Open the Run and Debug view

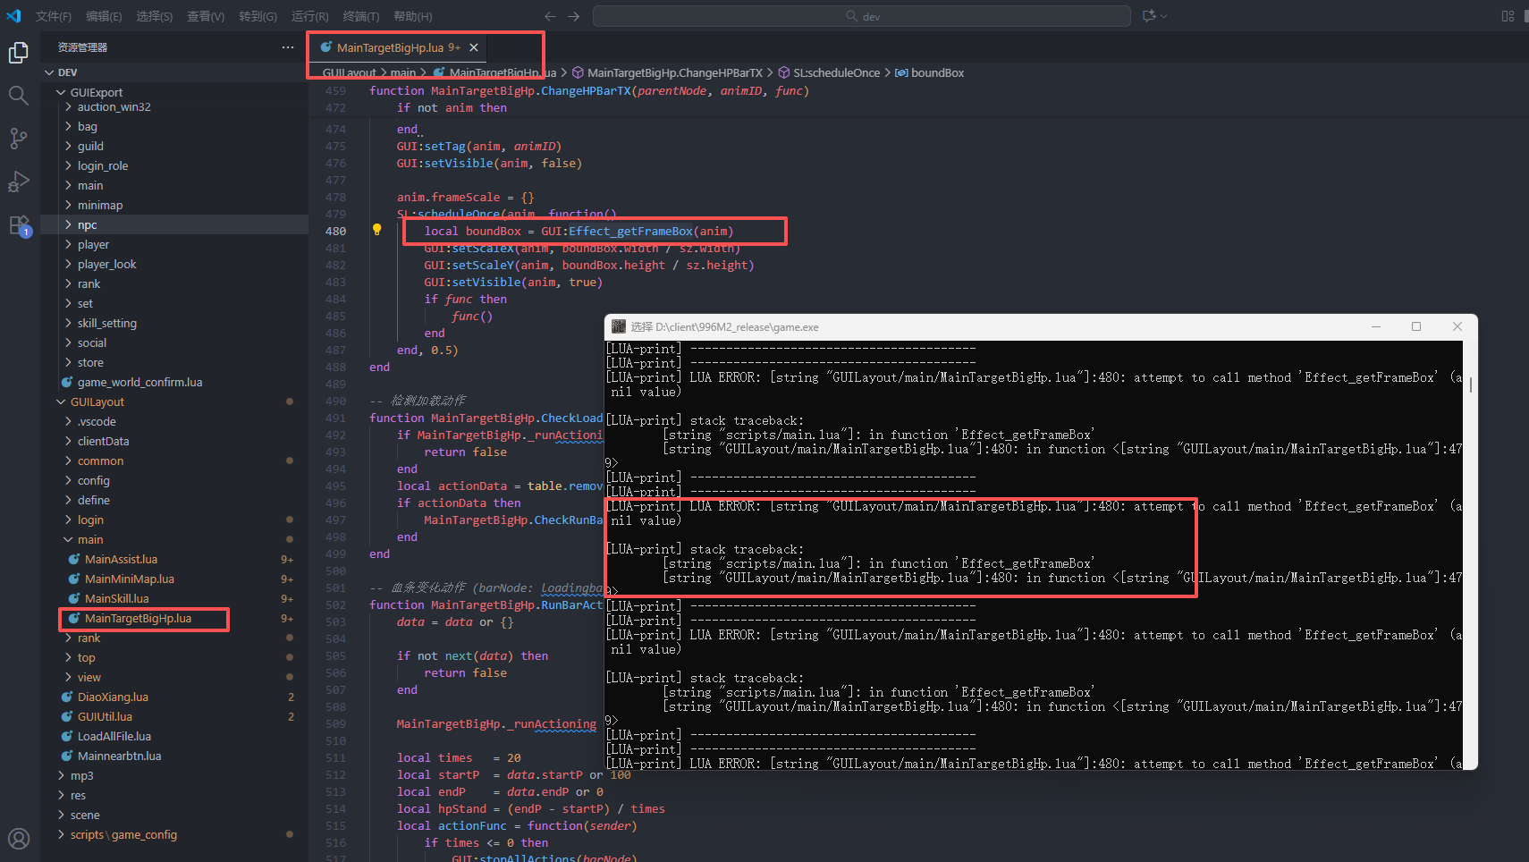tap(19, 182)
